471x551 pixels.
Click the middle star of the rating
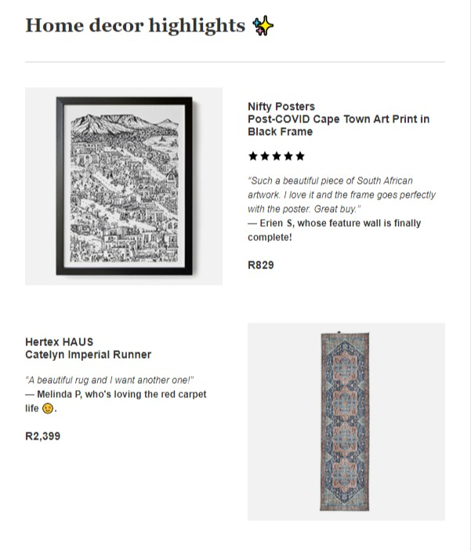click(276, 156)
